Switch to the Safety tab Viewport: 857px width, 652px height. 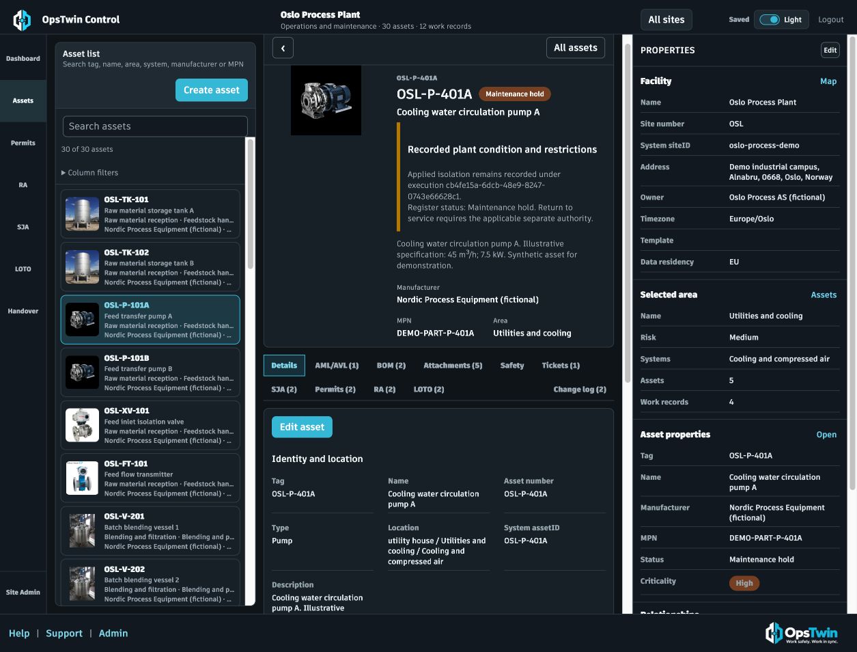tap(512, 366)
